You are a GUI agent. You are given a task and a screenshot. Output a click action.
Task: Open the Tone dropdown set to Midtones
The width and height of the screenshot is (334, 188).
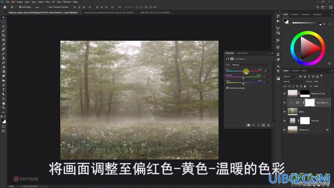point(251,65)
